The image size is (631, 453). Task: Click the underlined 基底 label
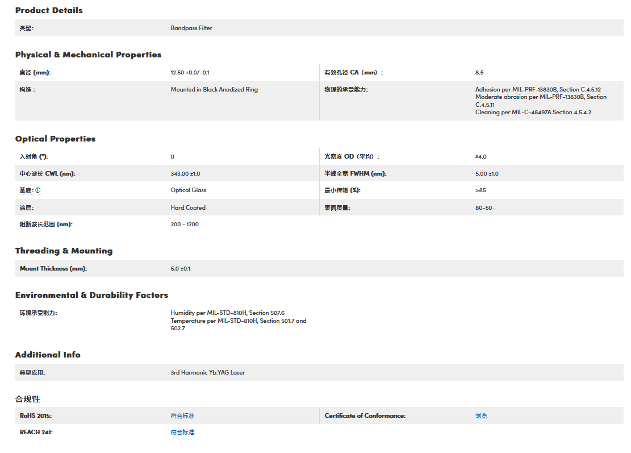pos(26,190)
